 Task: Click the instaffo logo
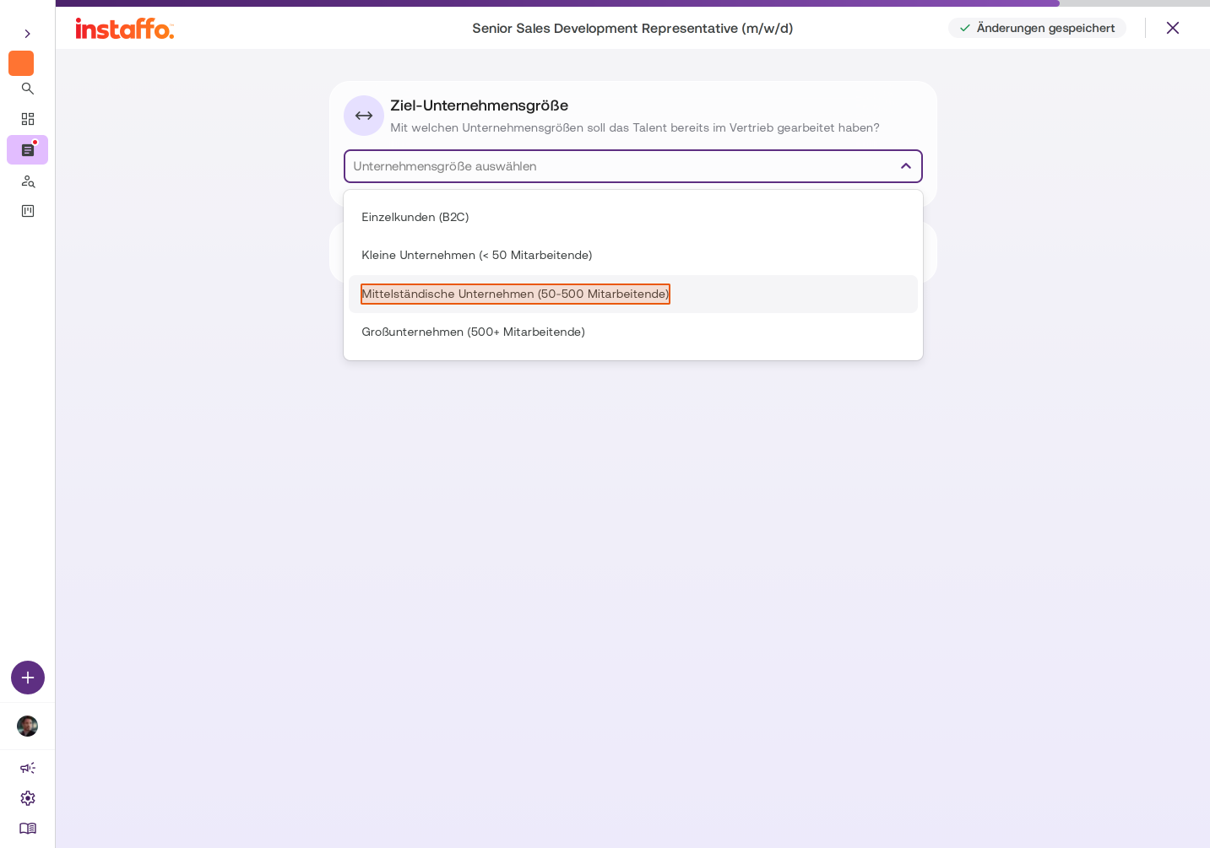pos(125,29)
